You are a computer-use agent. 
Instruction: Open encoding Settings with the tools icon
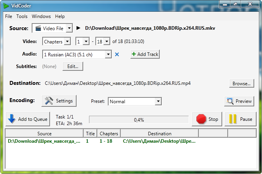click(59, 101)
